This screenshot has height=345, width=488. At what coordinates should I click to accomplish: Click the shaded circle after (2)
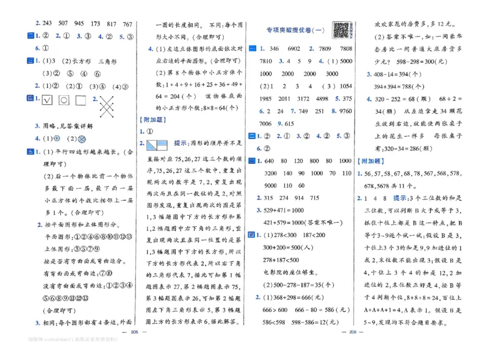point(82,139)
